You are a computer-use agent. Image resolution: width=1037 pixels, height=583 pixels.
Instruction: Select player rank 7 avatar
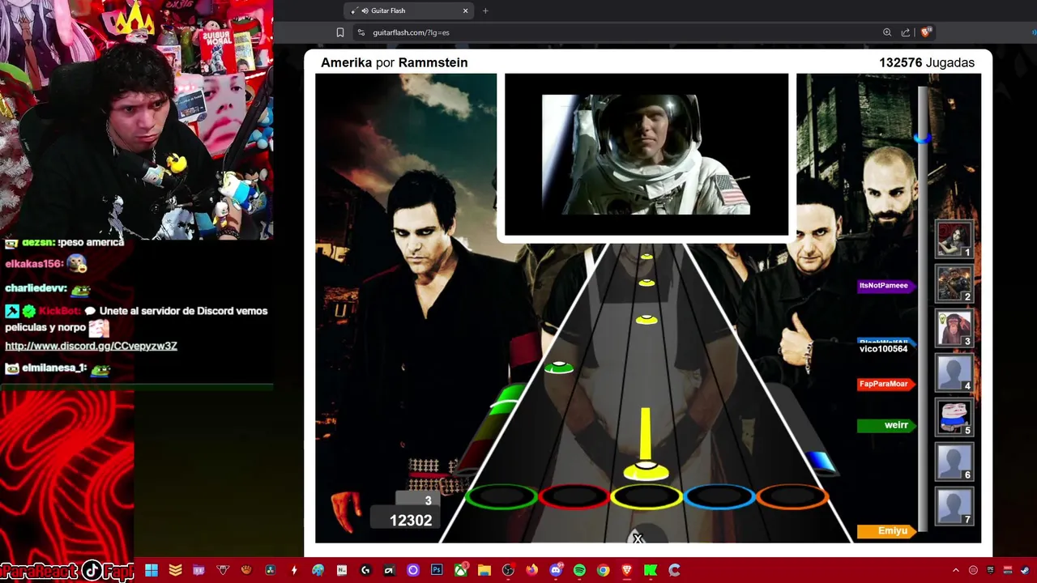[954, 506]
